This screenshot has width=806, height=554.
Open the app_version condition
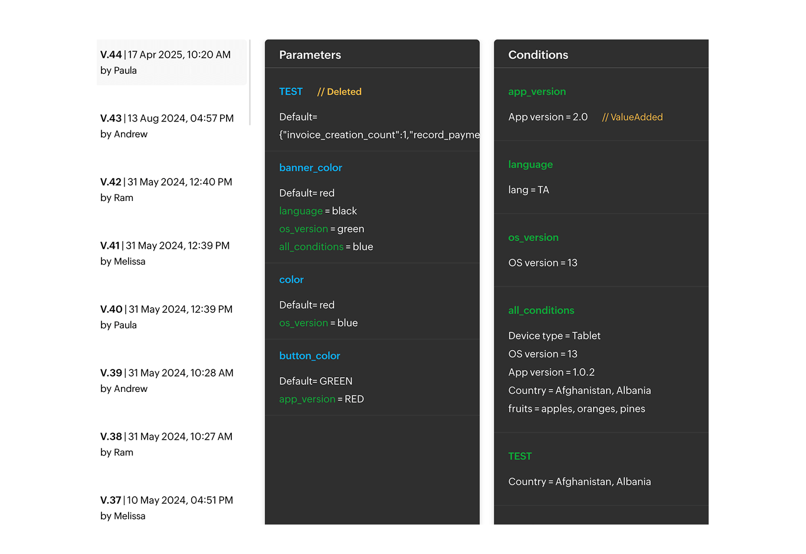[x=537, y=92]
